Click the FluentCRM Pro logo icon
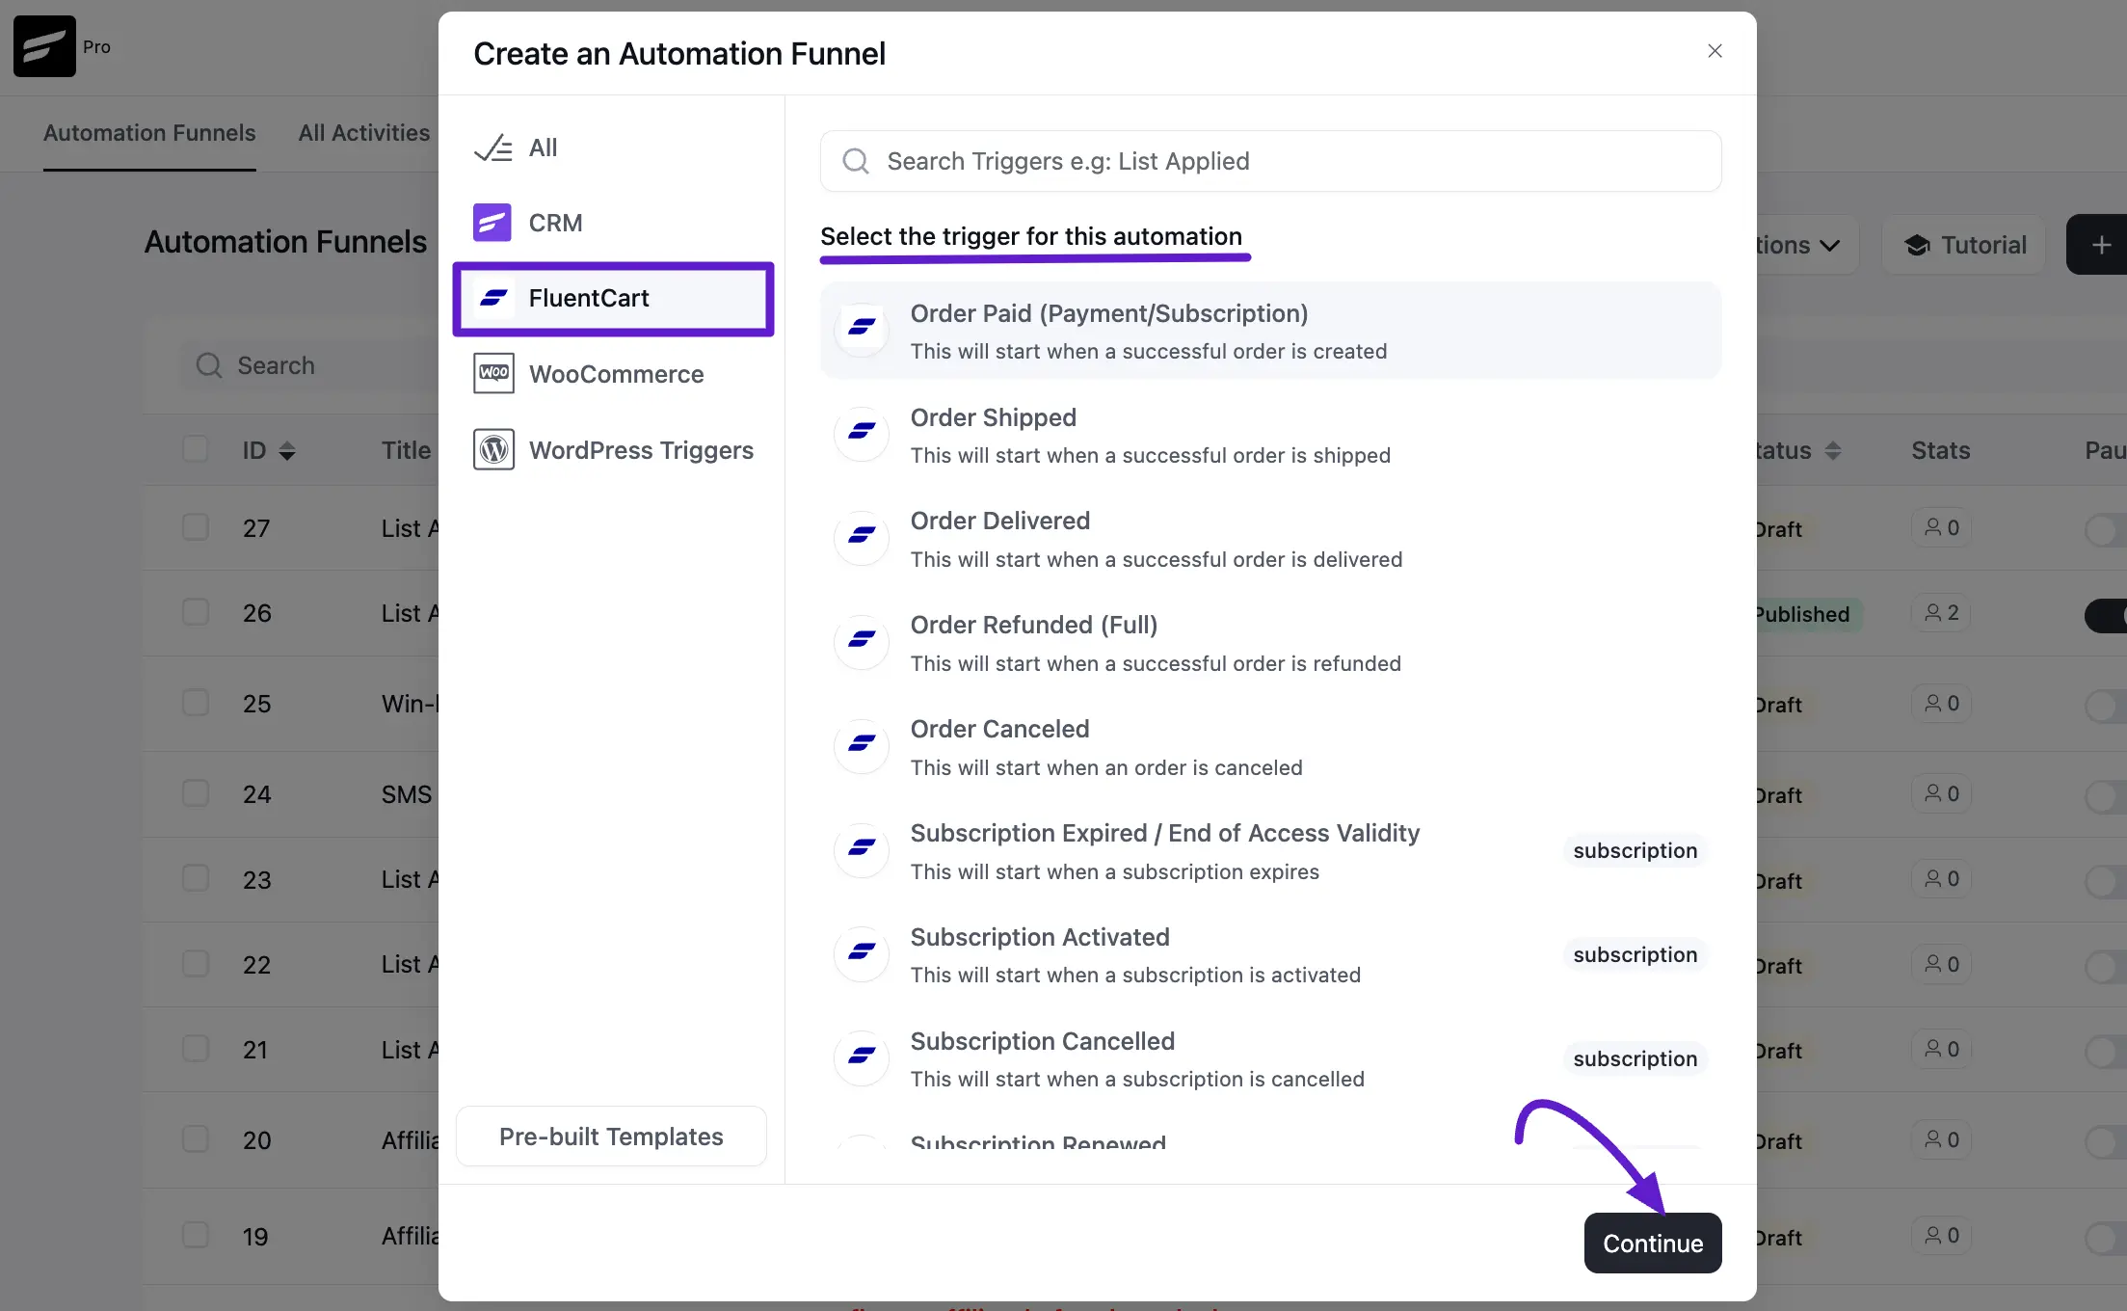The image size is (2127, 1311). tap(44, 46)
